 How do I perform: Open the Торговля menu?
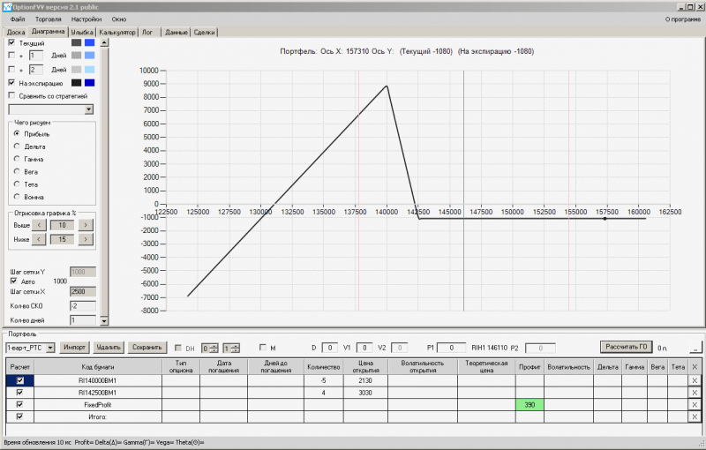pyautogui.click(x=48, y=19)
